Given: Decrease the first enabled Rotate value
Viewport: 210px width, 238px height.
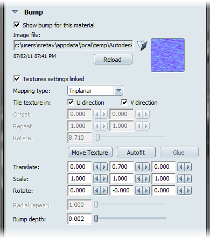Looking at the screenshot, I should 97,191.
